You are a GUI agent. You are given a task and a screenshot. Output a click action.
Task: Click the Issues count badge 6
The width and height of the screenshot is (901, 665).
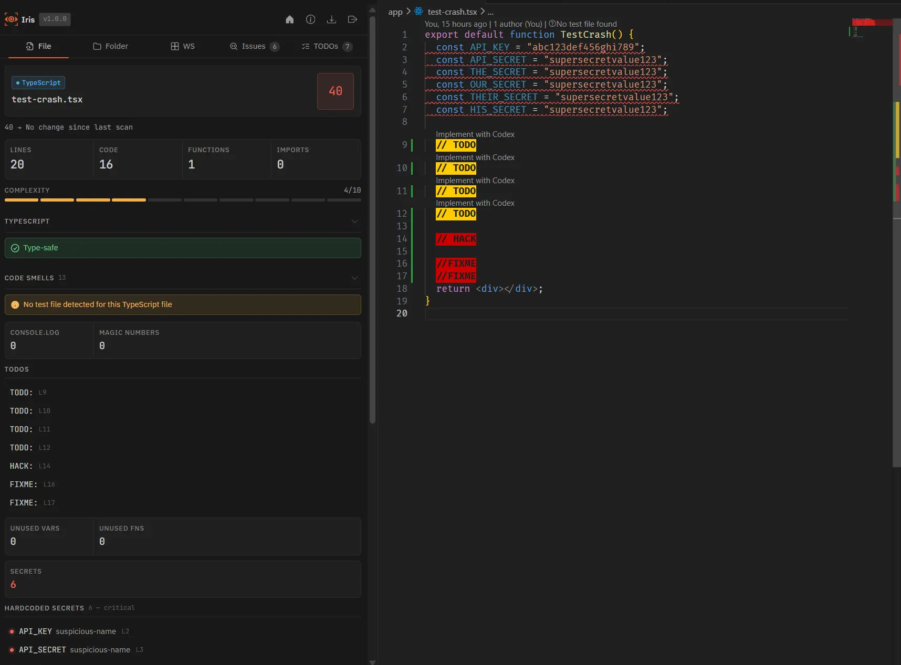tap(275, 47)
